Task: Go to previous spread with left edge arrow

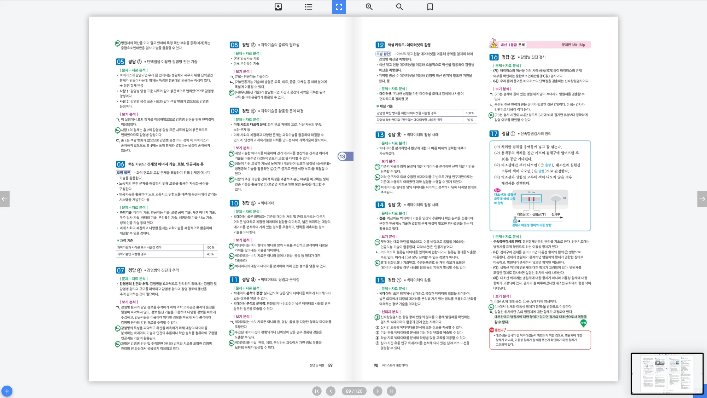Action: (5, 199)
